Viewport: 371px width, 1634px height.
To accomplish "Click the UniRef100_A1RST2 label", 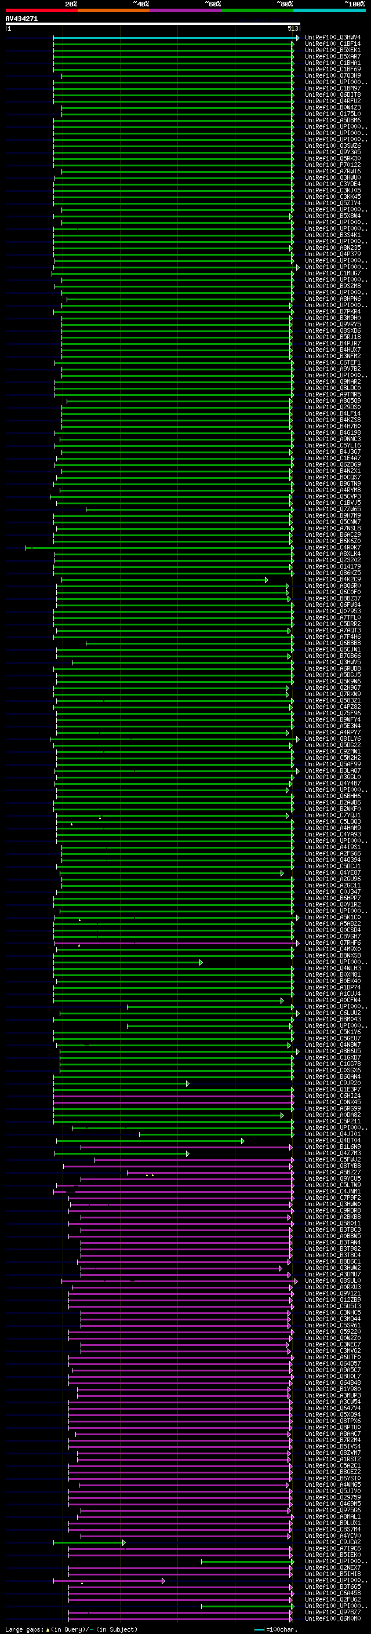I will click(333, 1459).
